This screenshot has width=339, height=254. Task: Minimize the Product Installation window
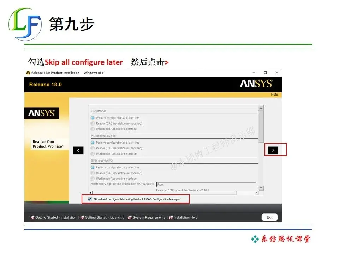click(x=254, y=73)
